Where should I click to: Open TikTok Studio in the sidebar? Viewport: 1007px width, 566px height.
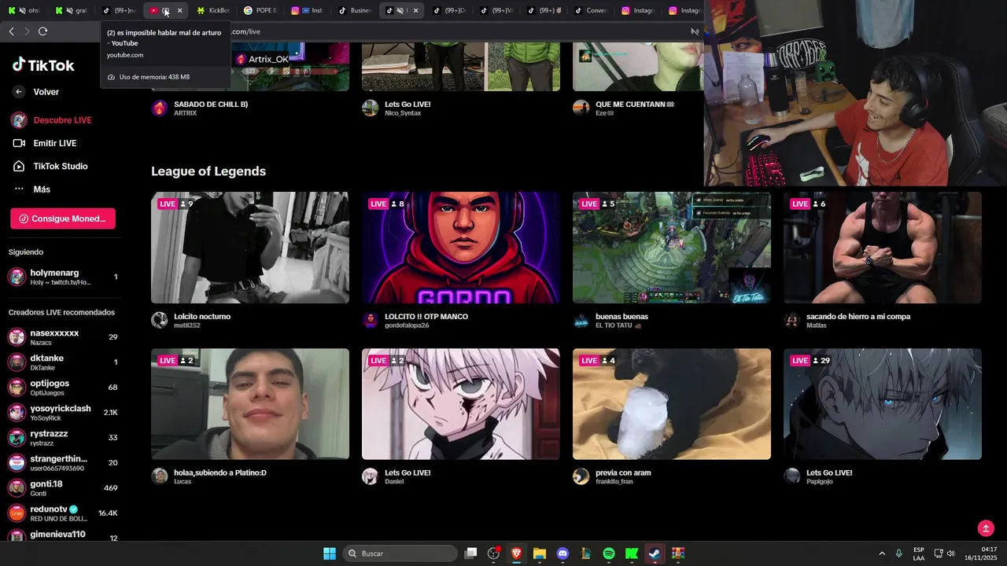[x=50, y=166]
